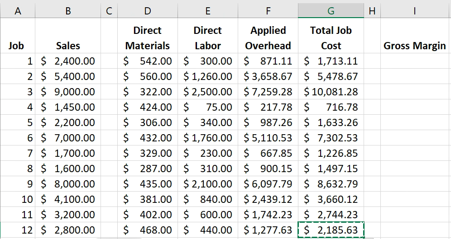Image resolution: width=451 pixels, height=239 pixels.
Task: Click empty Gross Margin cell for Job 1
Action: 415,61
